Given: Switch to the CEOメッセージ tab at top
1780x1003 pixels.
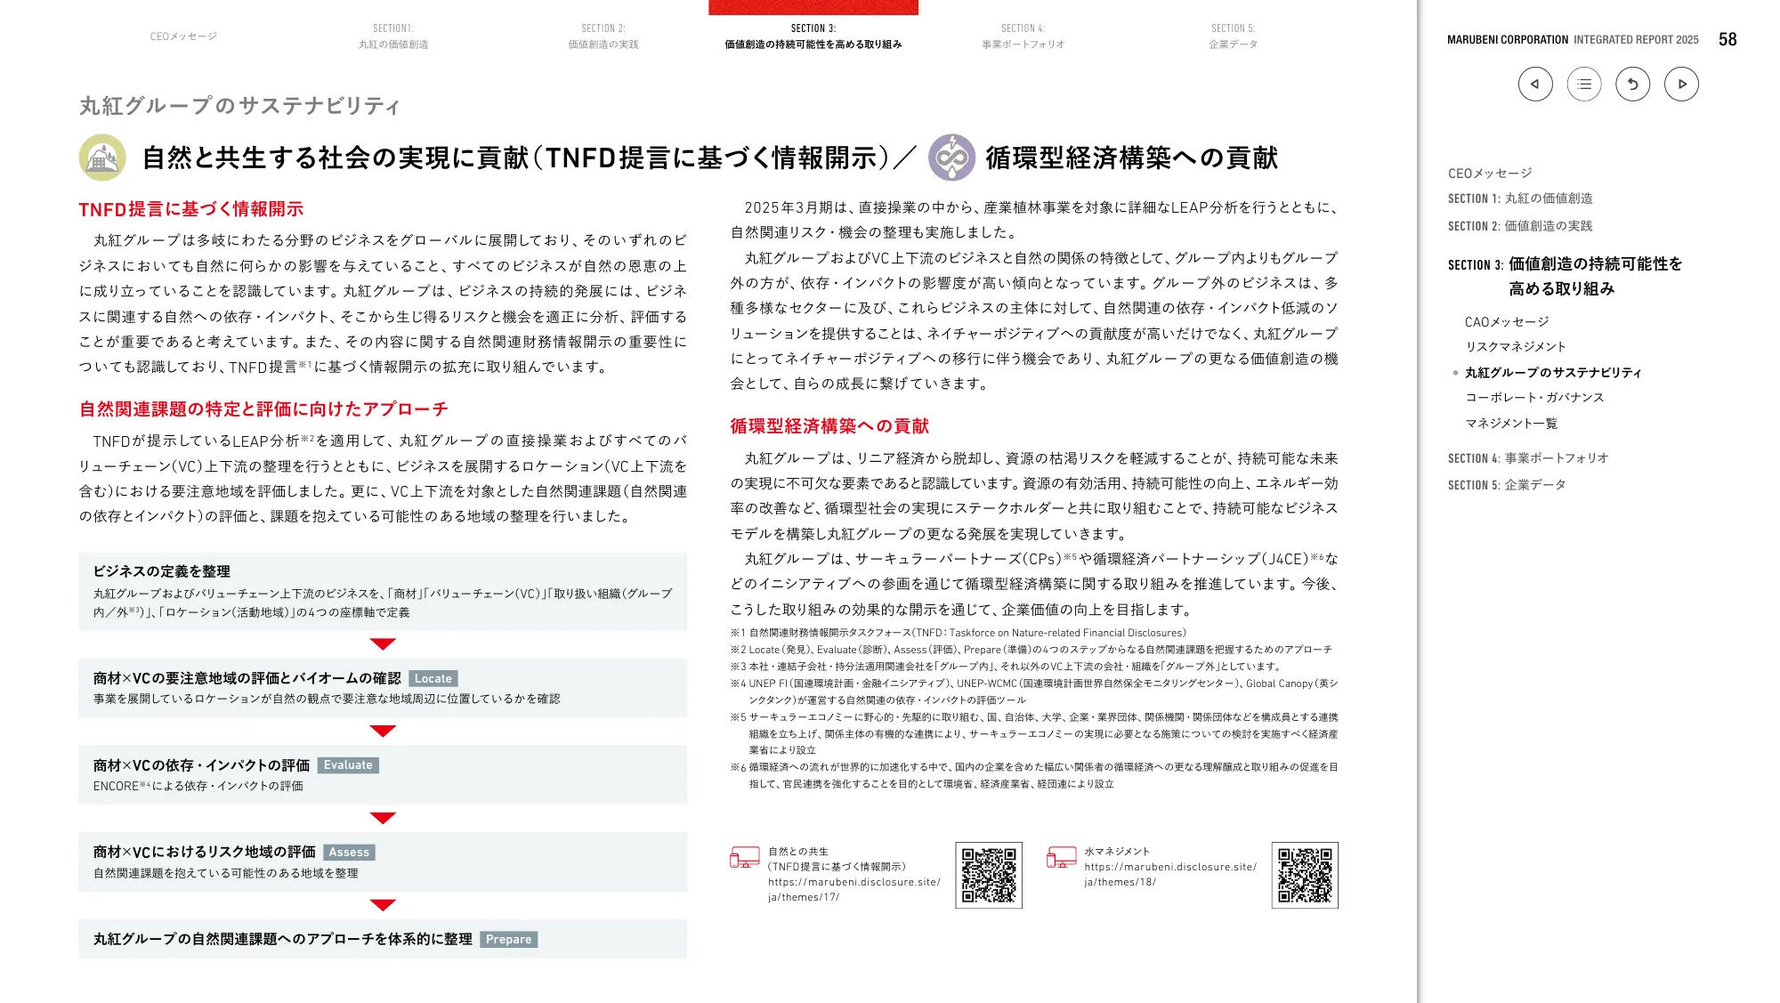Looking at the screenshot, I should [x=184, y=37].
